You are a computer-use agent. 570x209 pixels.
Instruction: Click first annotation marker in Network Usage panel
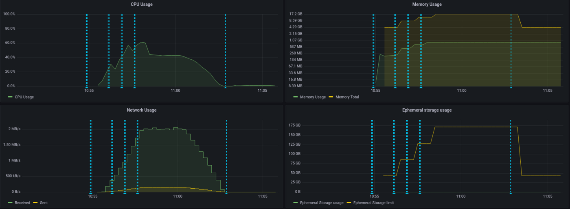pyautogui.click(x=90, y=192)
